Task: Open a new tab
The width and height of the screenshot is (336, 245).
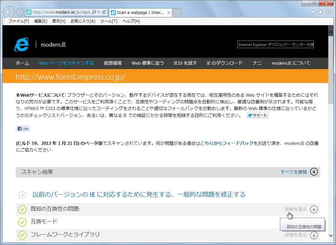Action: (177, 12)
